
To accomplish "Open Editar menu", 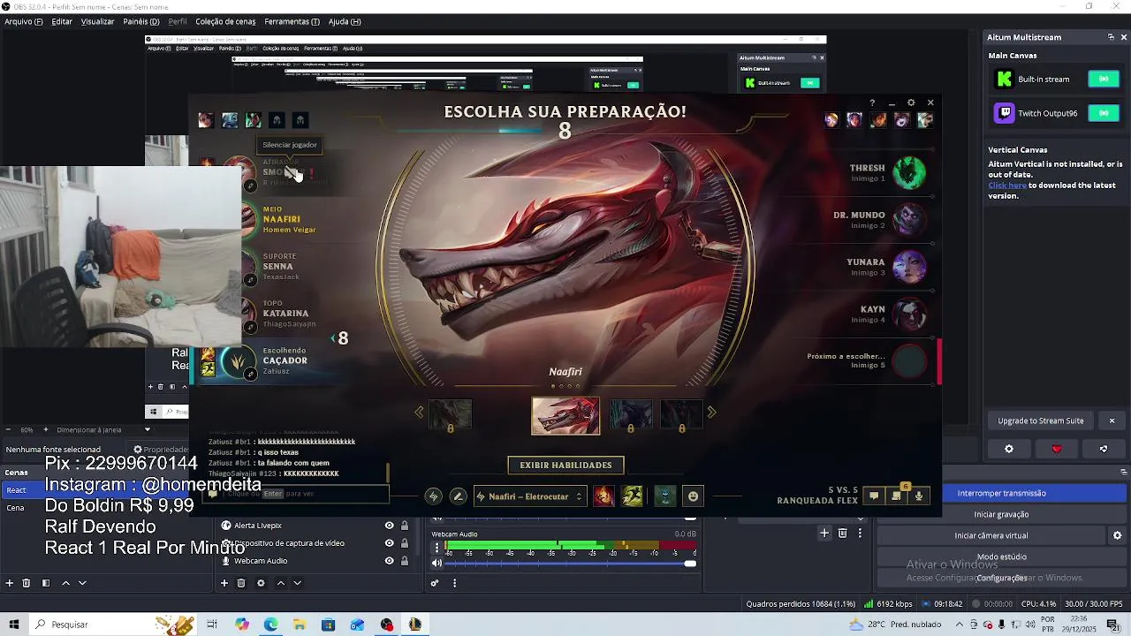I will pos(62,21).
